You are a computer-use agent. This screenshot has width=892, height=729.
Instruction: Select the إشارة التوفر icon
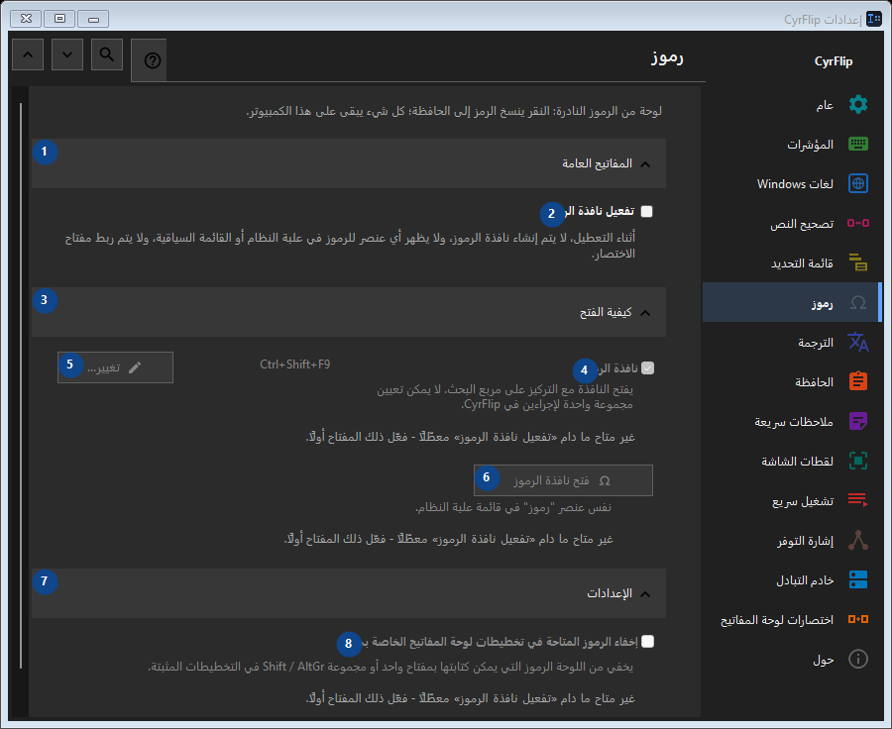point(858,540)
